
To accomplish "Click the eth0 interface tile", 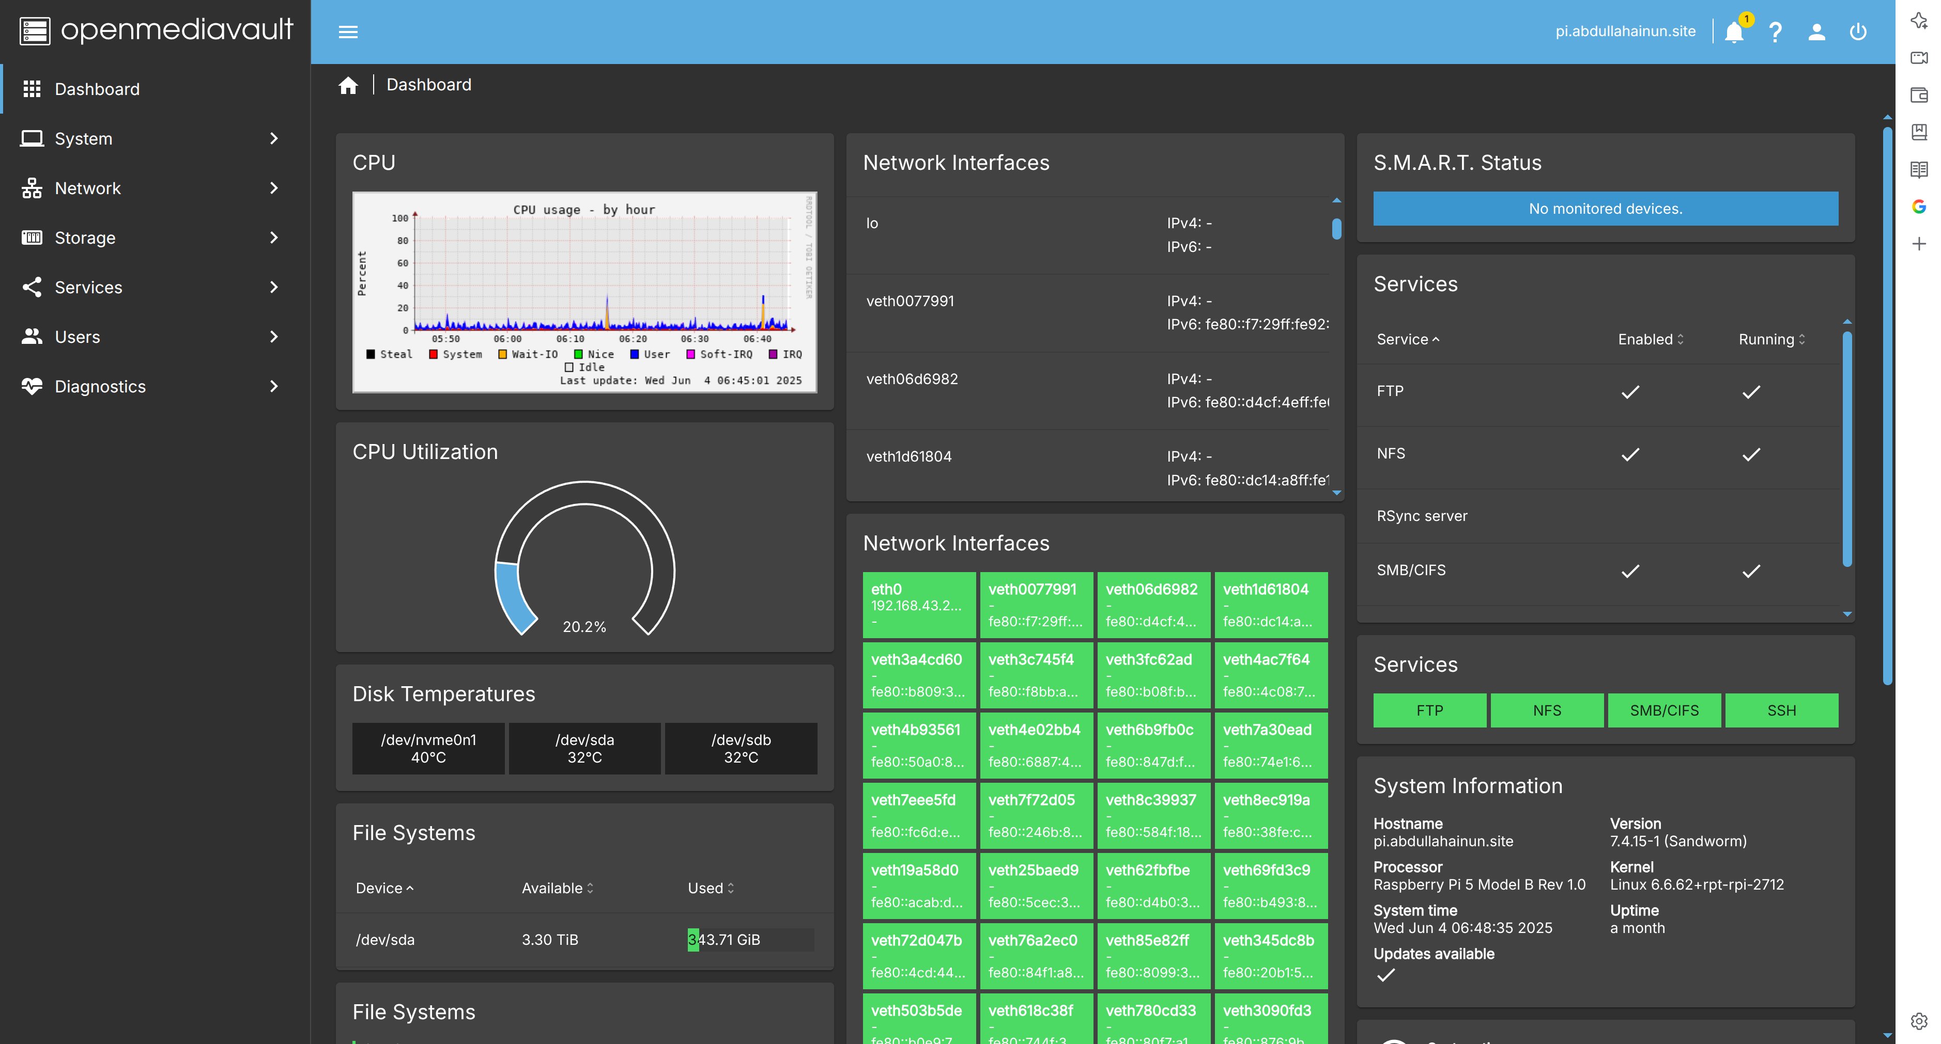I will tap(918, 605).
